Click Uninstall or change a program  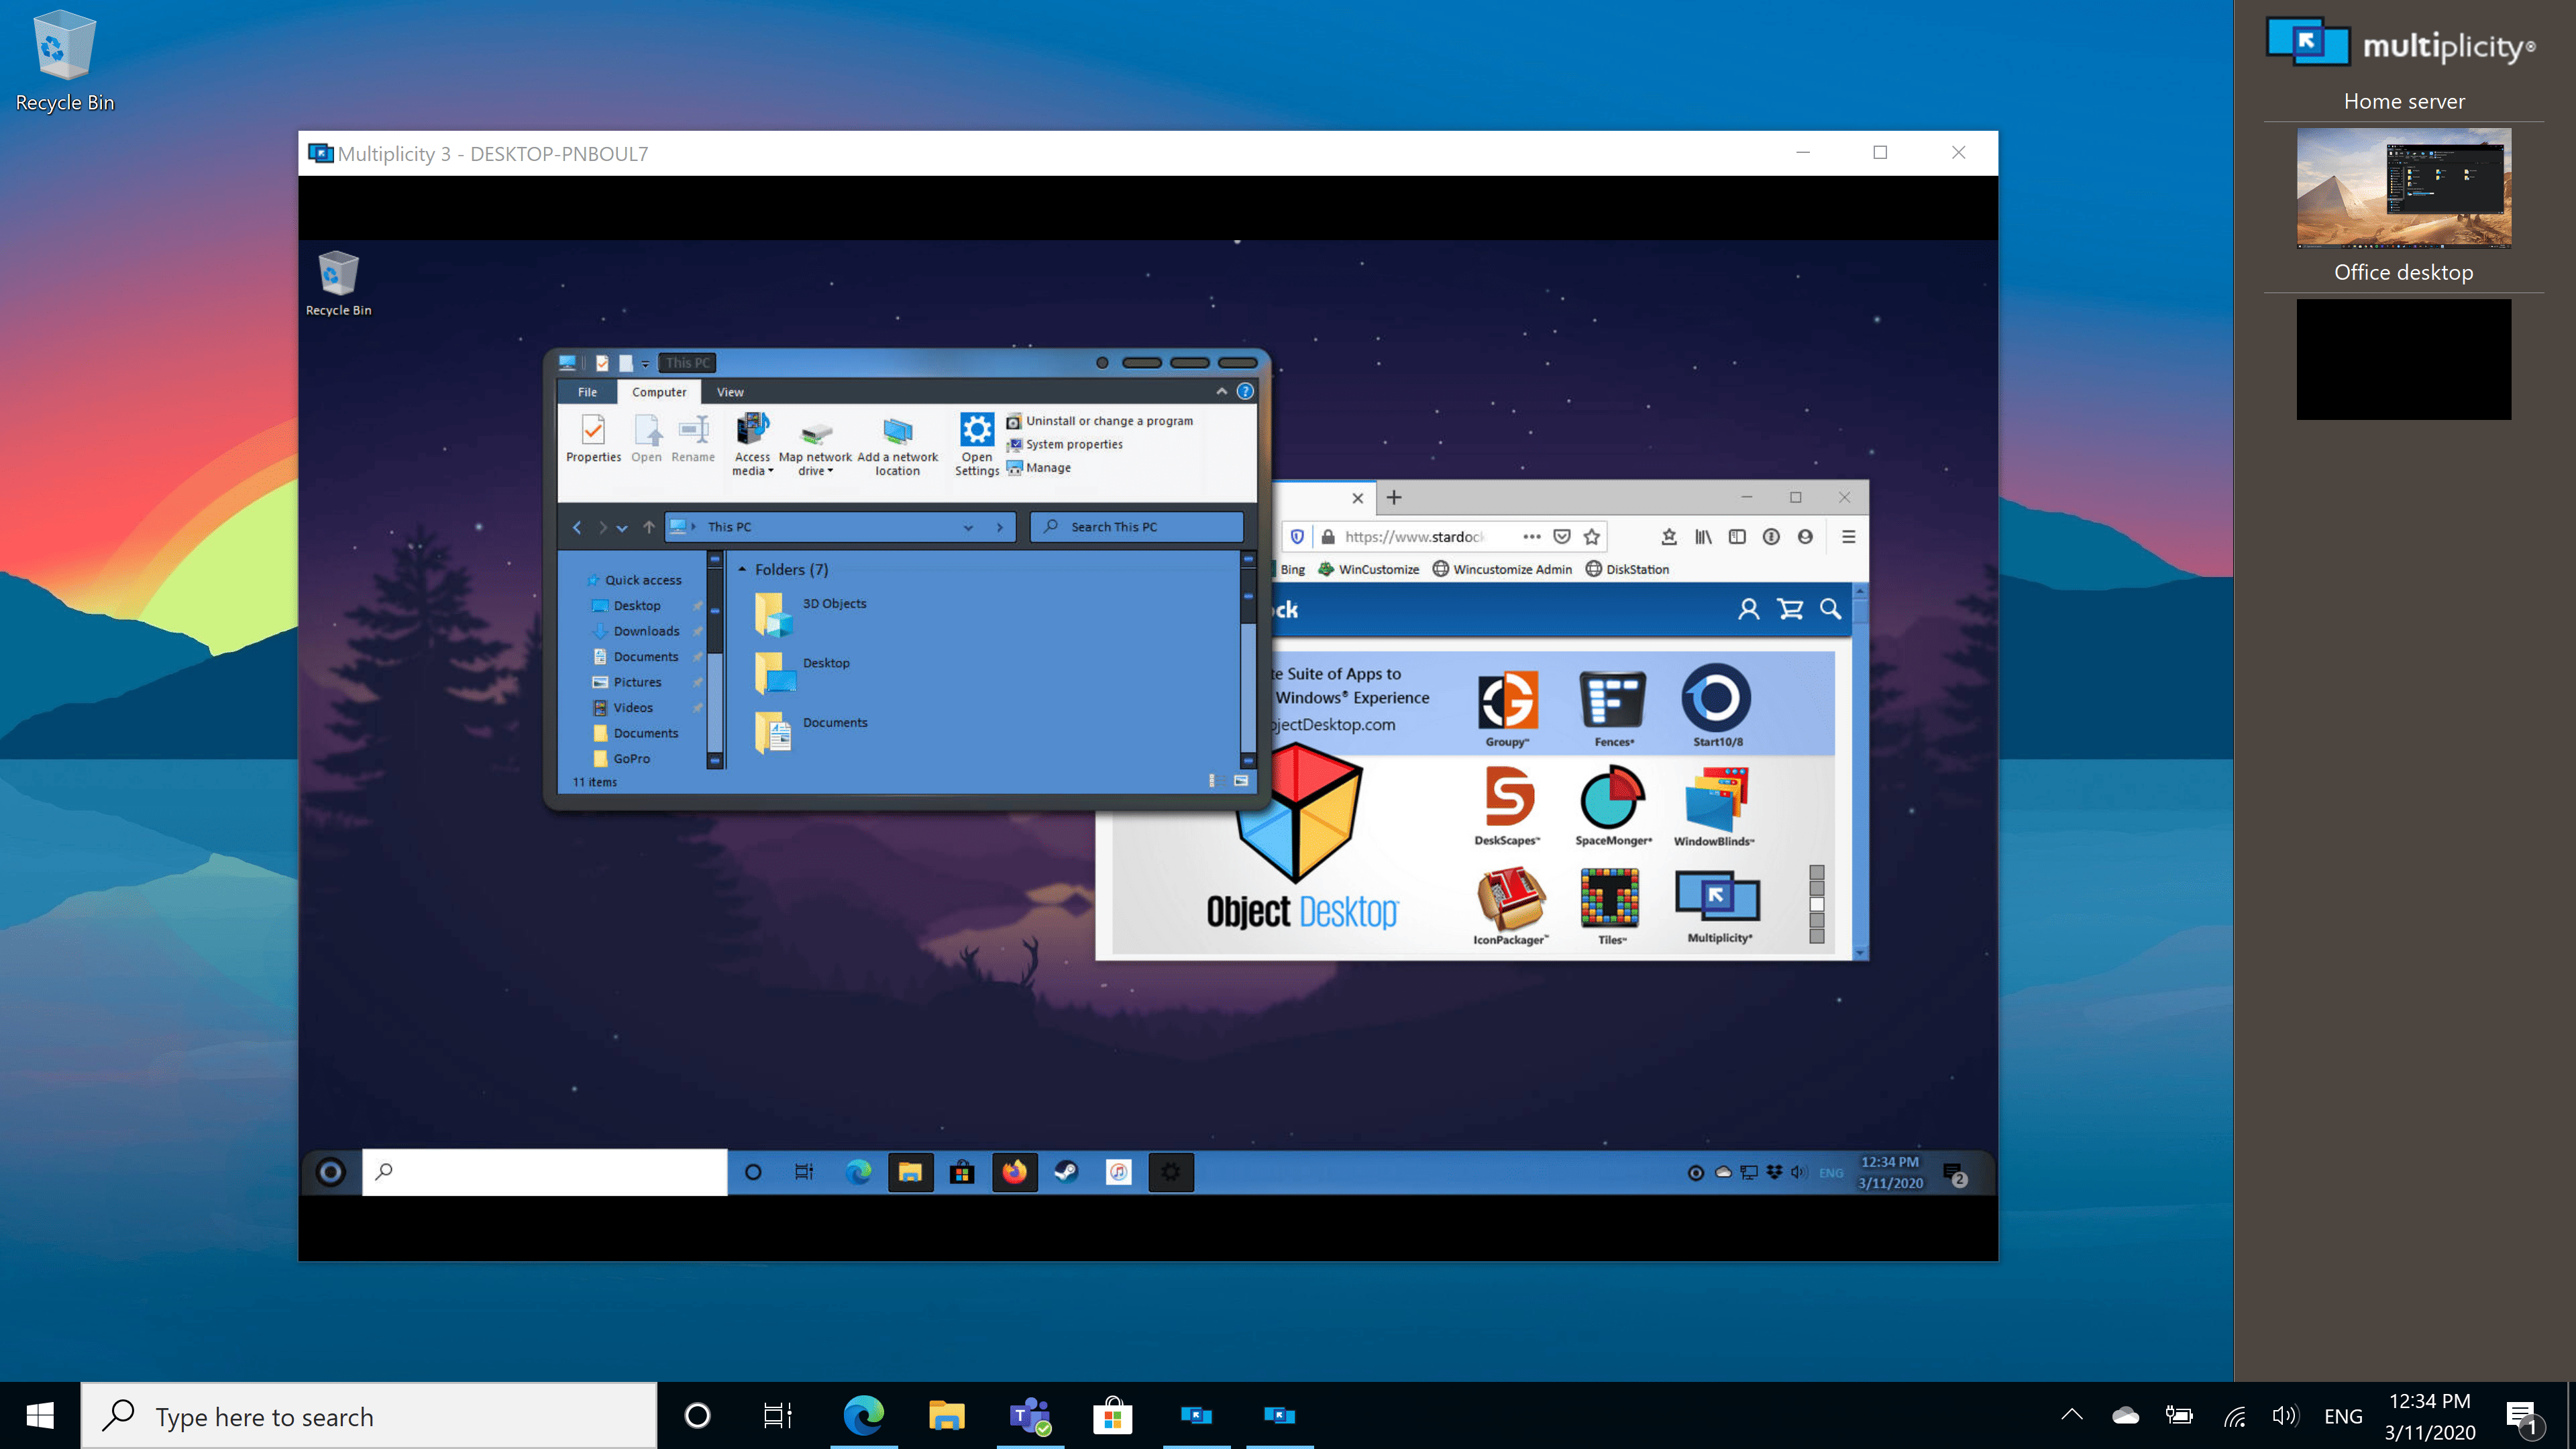(x=1100, y=420)
